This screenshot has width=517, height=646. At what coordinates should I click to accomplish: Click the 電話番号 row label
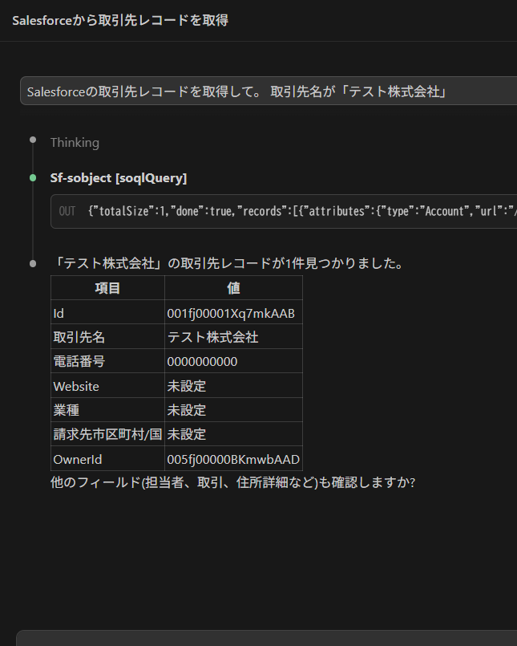[x=79, y=361]
